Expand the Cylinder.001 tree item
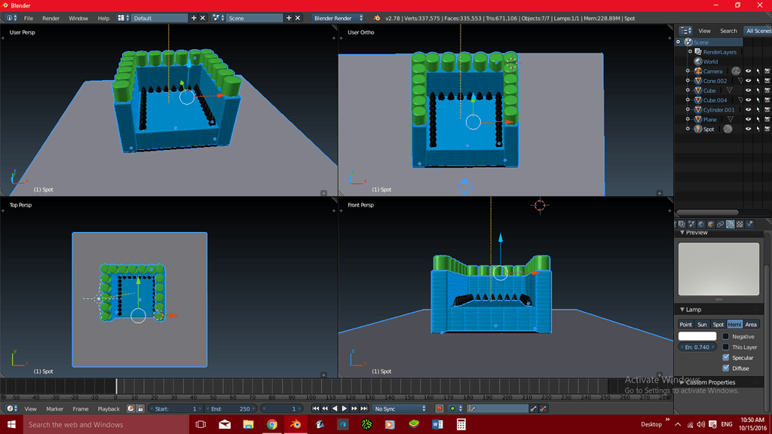772x434 pixels. 688,110
